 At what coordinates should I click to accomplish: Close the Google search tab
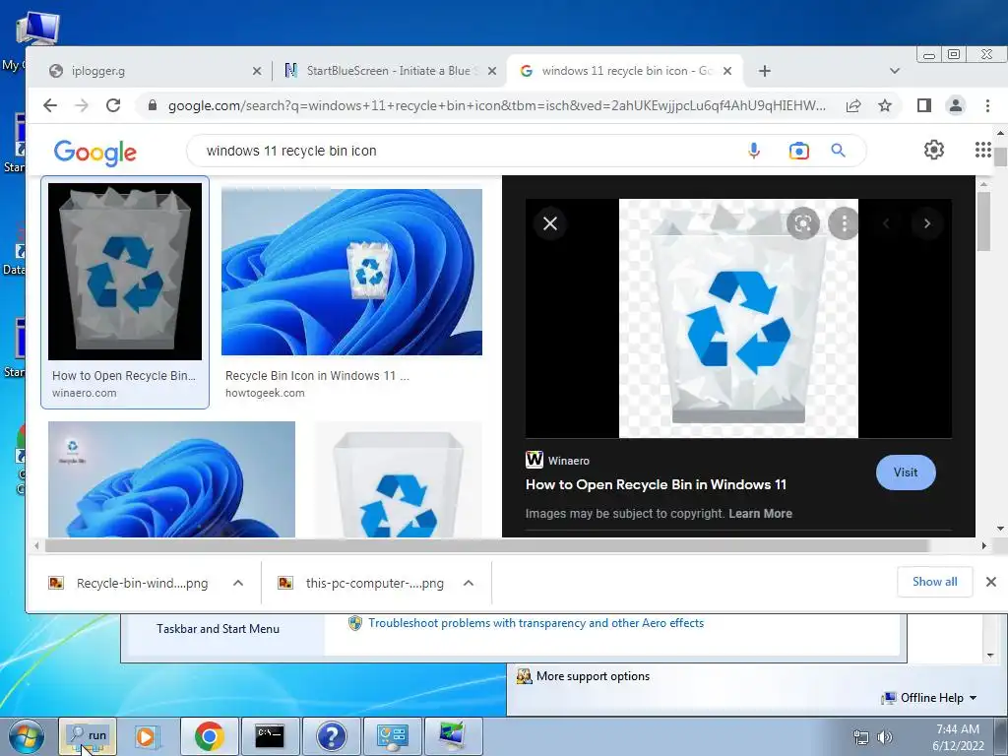click(x=727, y=71)
